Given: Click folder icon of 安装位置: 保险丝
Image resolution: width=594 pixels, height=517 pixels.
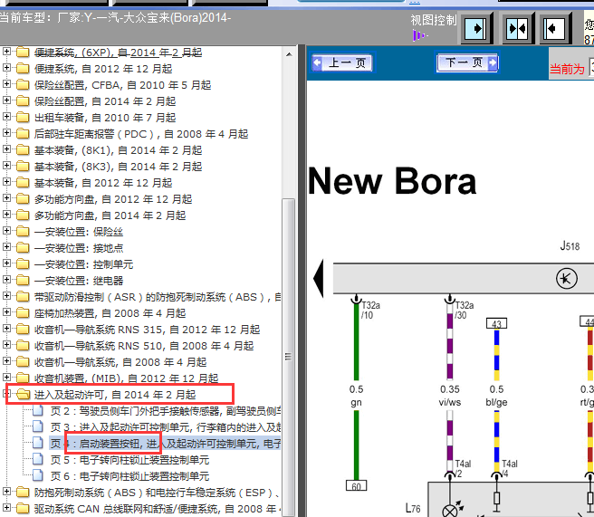Looking at the screenshot, I should 23,232.
